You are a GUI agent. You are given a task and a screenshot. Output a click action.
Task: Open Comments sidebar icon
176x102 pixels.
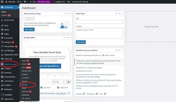[2, 38]
